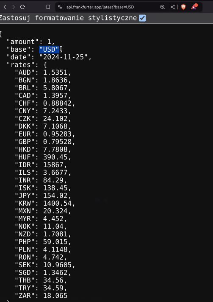The width and height of the screenshot is (213, 302).
Task: Click the "PLN" currency key
Action: [25, 249]
